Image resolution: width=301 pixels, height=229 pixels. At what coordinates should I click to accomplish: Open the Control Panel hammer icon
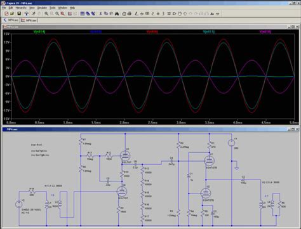click(x=26, y=14)
